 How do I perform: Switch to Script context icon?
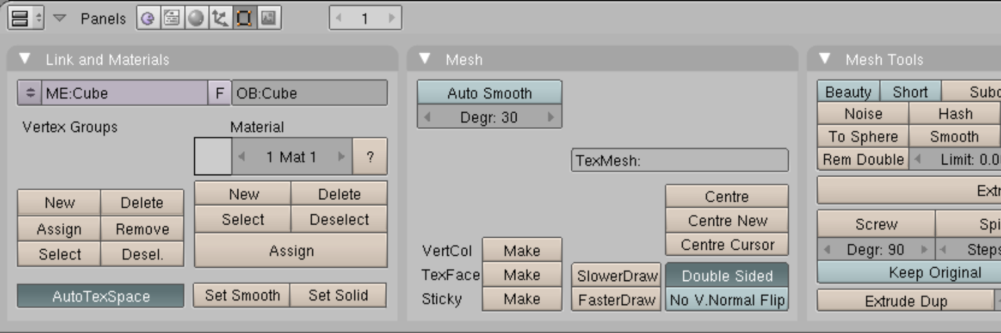(x=172, y=18)
